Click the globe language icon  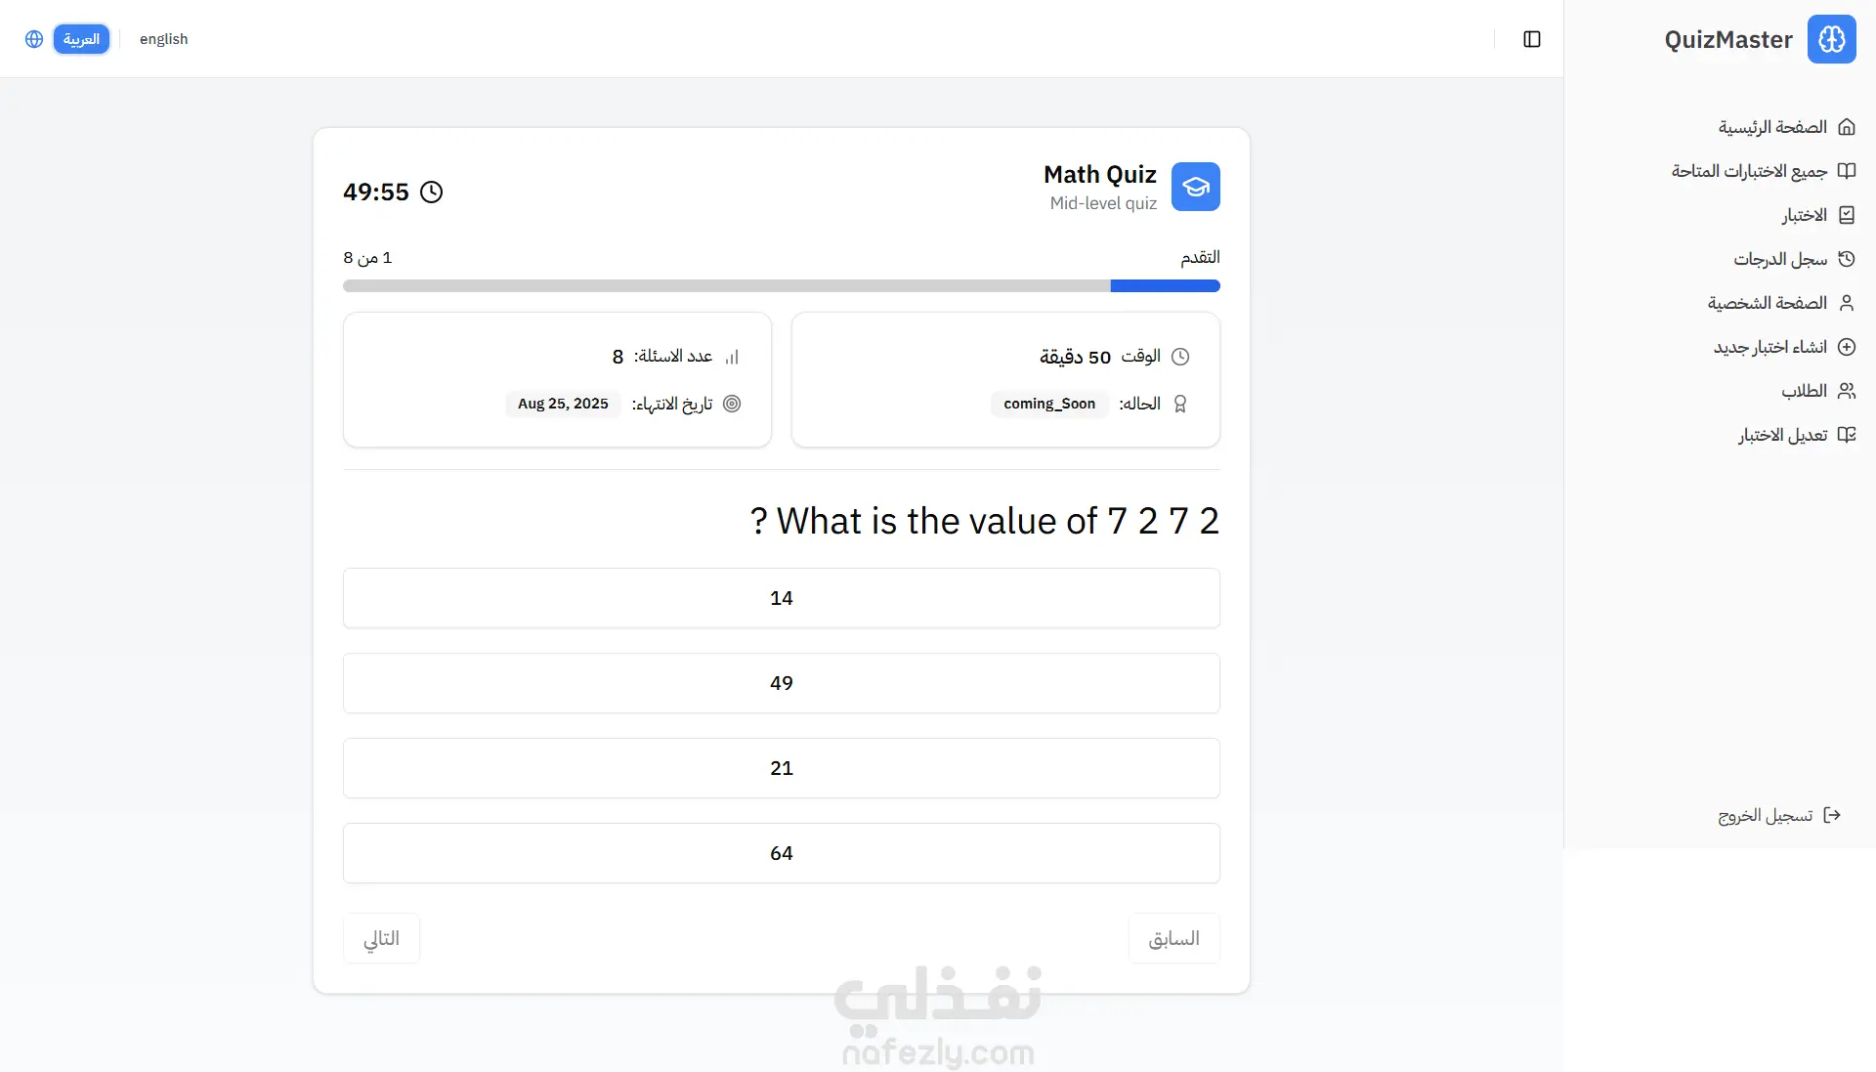click(x=34, y=39)
